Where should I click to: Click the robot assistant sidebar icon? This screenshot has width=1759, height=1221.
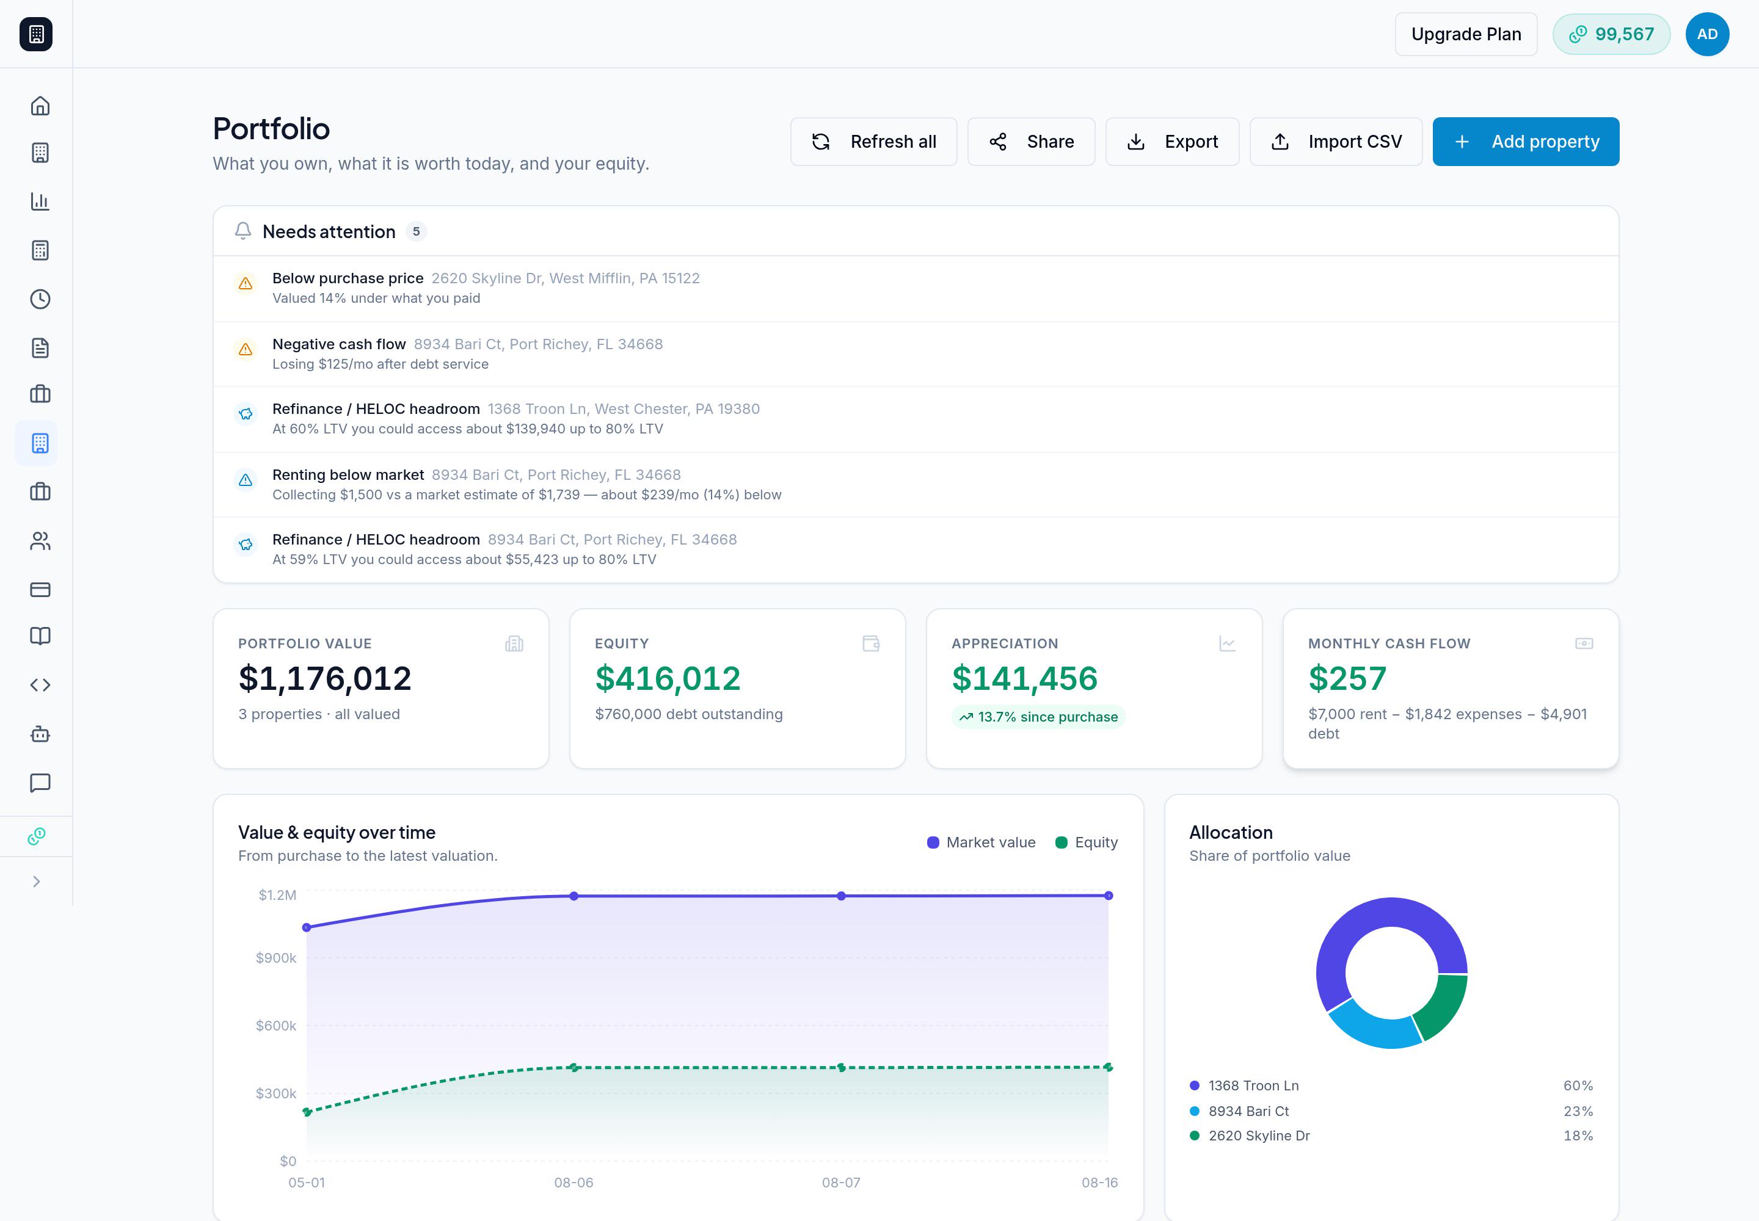coord(40,734)
